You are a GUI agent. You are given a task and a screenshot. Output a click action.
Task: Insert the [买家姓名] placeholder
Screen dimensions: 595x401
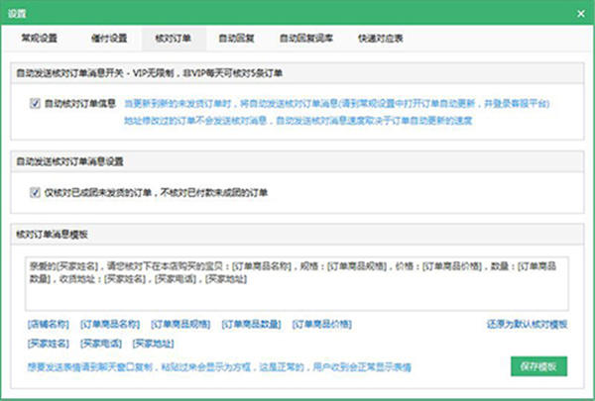pyautogui.click(x=49, y=344)
